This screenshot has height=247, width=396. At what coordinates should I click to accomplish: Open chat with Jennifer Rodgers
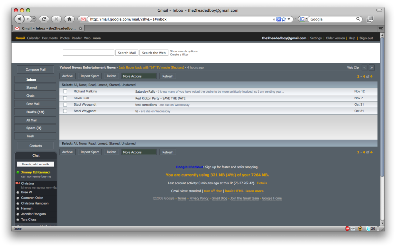(33, 214)
